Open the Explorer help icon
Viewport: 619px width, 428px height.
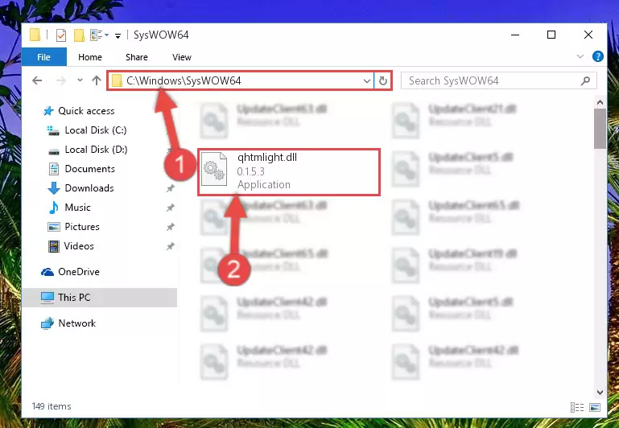(x=598, y=56)
